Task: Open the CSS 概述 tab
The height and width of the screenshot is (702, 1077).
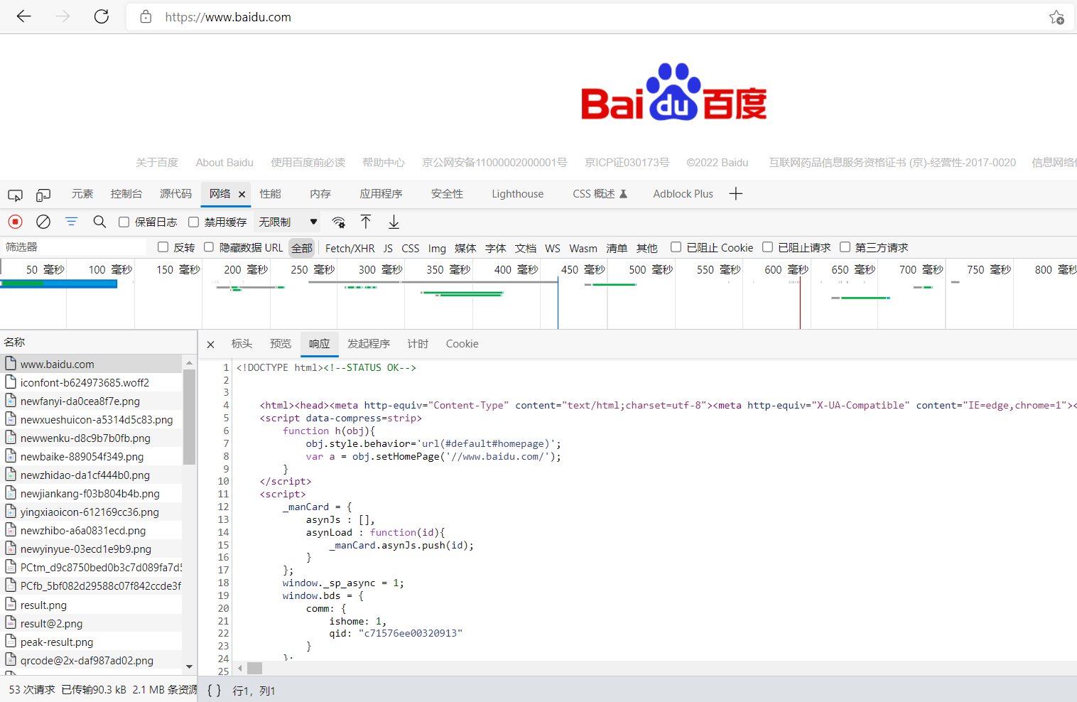Action: click(600, 194)
